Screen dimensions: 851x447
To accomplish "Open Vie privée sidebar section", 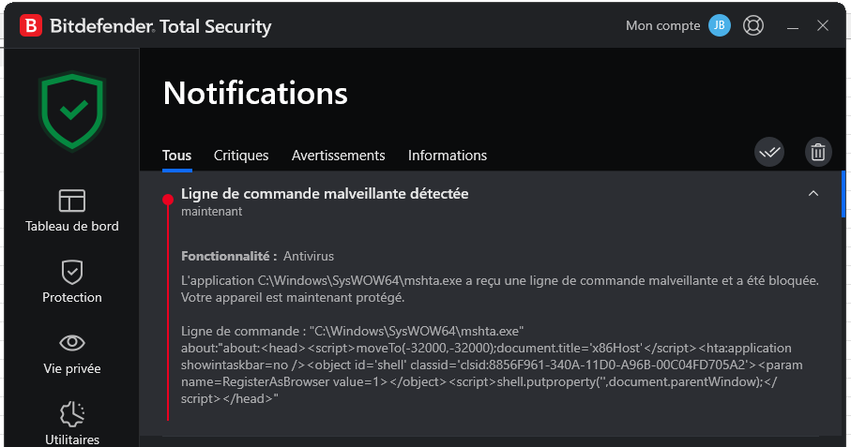I will [71, 353].
